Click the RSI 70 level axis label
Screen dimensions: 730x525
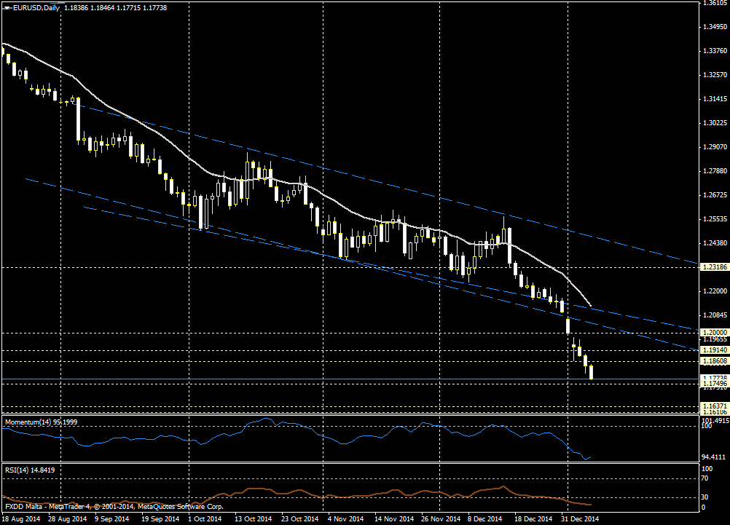point(705,478)
